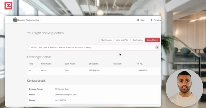Click the phone number 9422918064
206x108 pixels.
(61, 100)
